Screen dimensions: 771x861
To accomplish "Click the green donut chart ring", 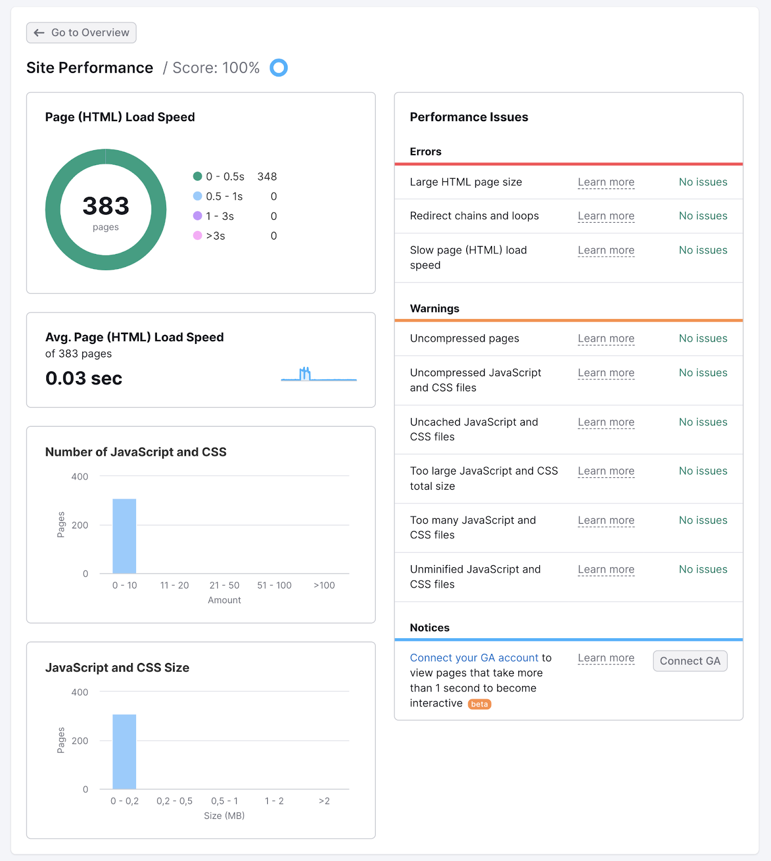I will pos(53,210).
